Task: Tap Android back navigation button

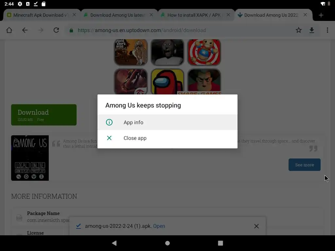Action: pyautogui.click(x=114, y=243)
